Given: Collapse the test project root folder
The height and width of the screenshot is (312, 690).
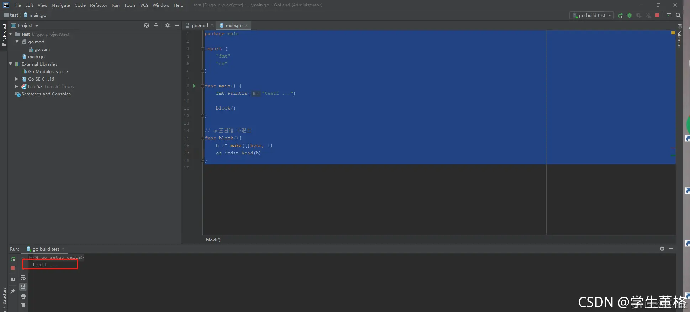Looking at the screenshot, I should tap(11, 34).
